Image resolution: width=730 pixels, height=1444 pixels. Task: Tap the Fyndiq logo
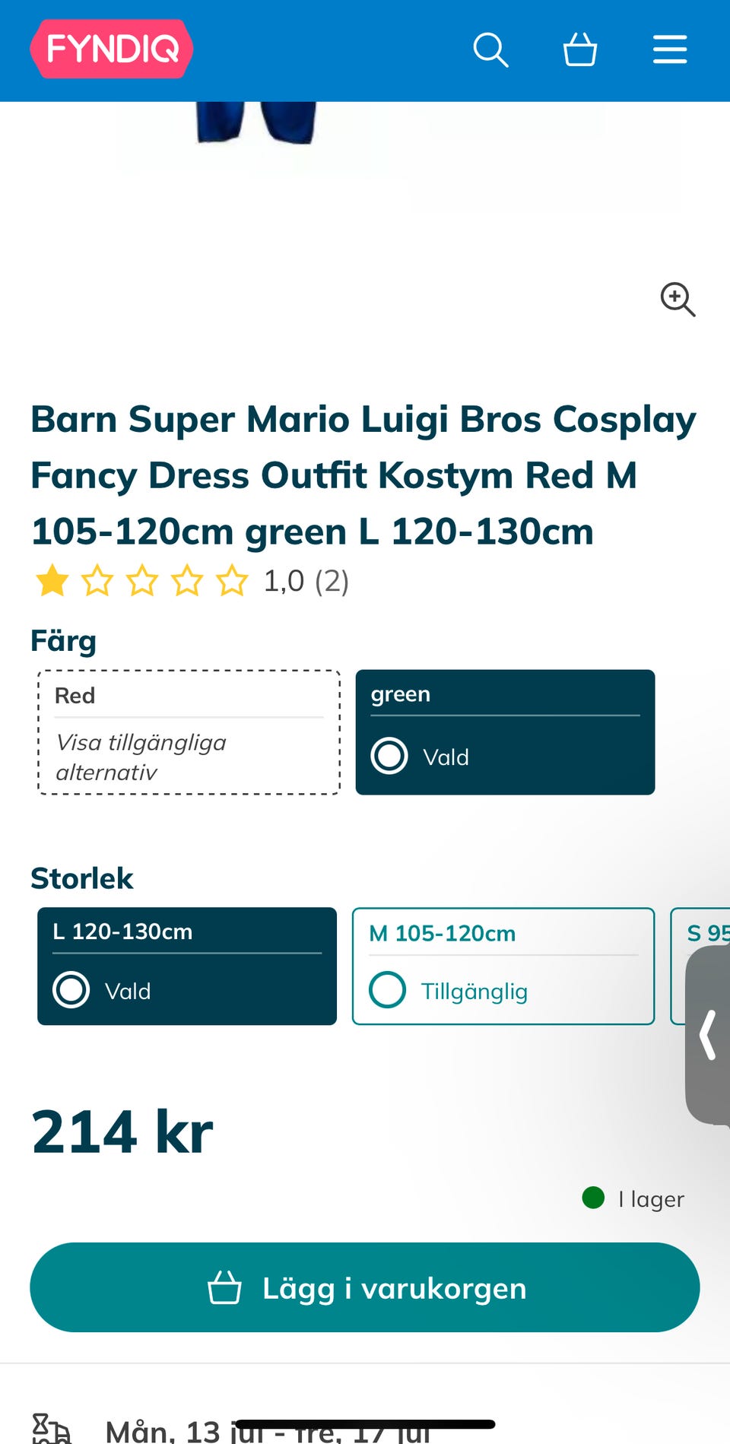click(x=112, y=49)
